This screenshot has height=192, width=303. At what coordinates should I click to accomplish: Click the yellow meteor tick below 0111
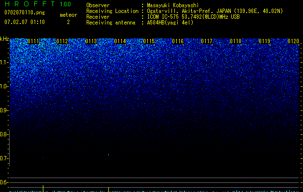click(43, 189)
